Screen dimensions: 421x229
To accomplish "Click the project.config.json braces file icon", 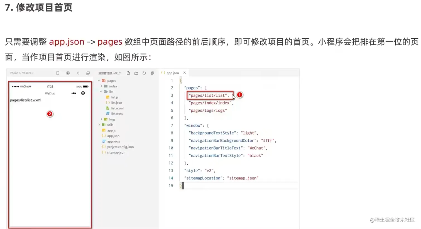I will (x=104, y=147).
